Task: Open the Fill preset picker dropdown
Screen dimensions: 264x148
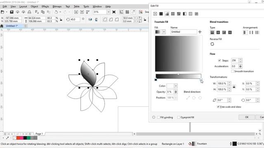Action: (x=164, y=32)
